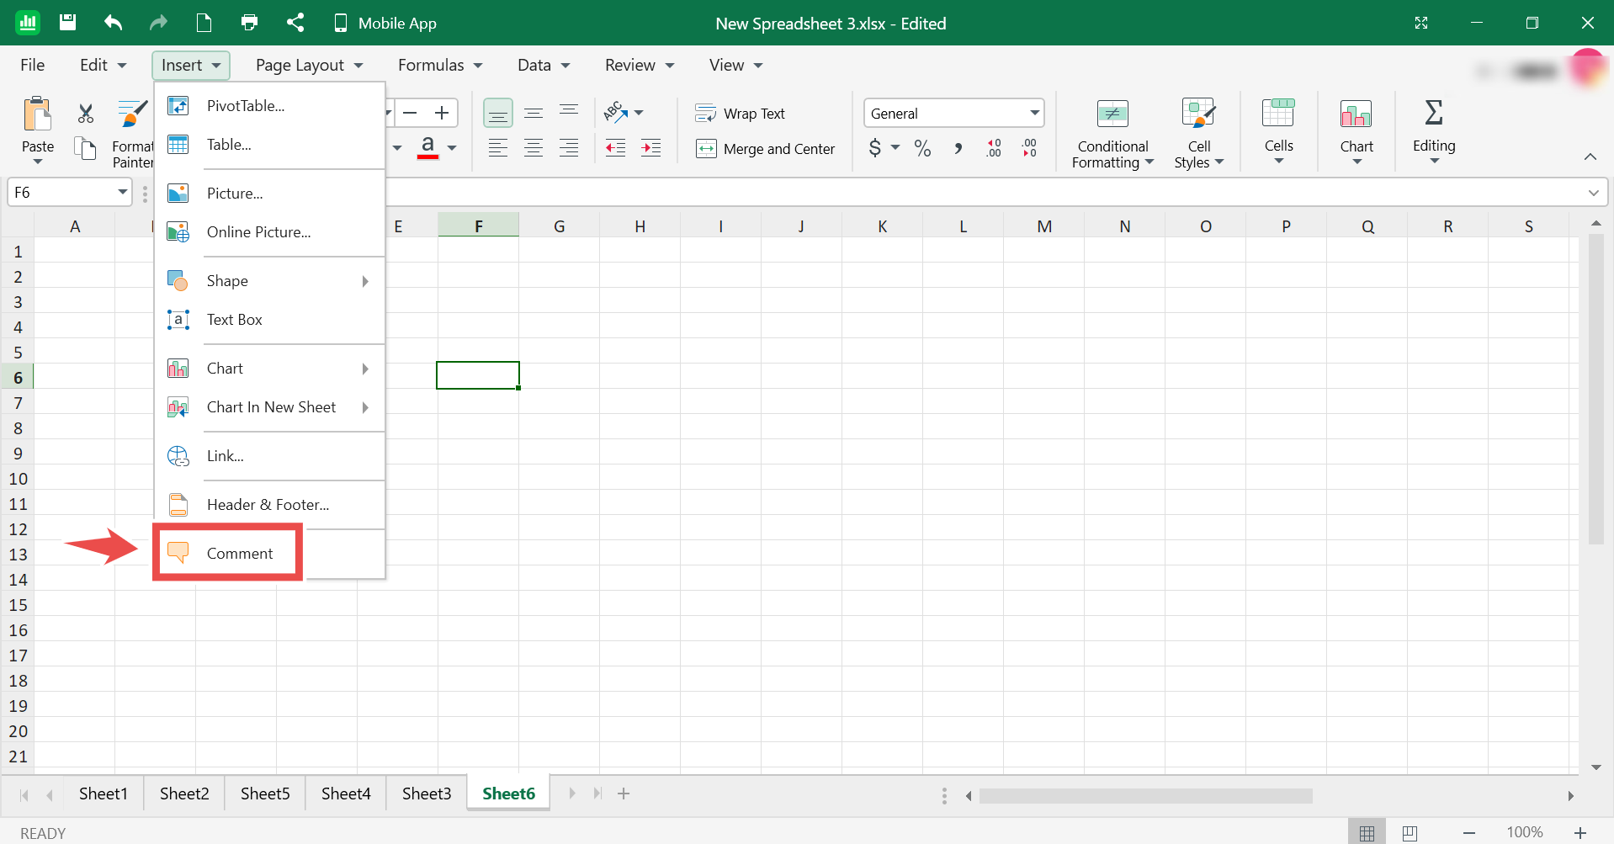Click the text orientation ABC icon
Screen dimensions: 1614x844
pos(615,112)
